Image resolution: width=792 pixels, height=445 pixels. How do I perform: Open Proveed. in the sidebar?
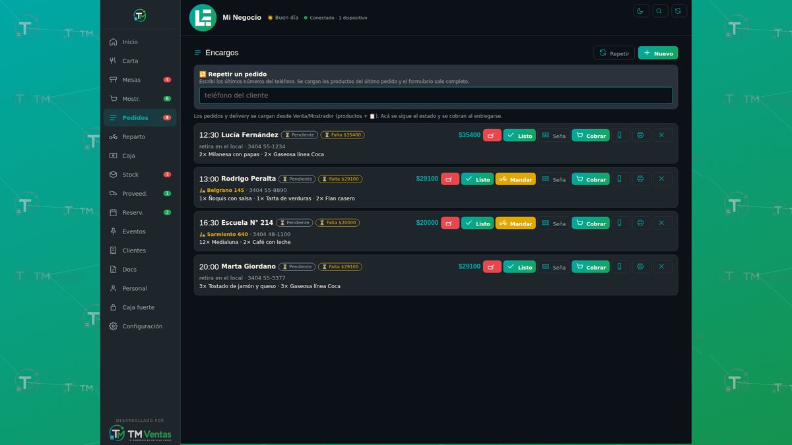[140, 194]
